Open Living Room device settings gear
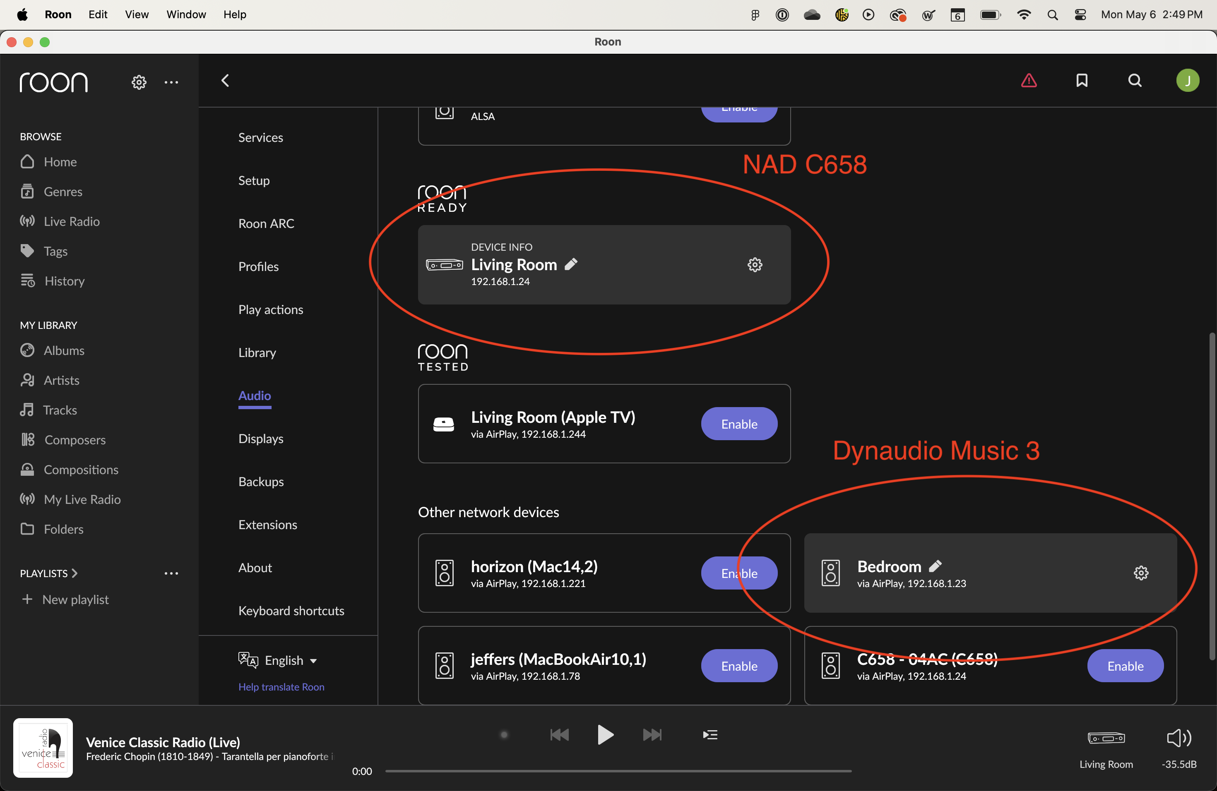Image resolution: width=1217 pixels, height=791 pixels. pos(755,265)
